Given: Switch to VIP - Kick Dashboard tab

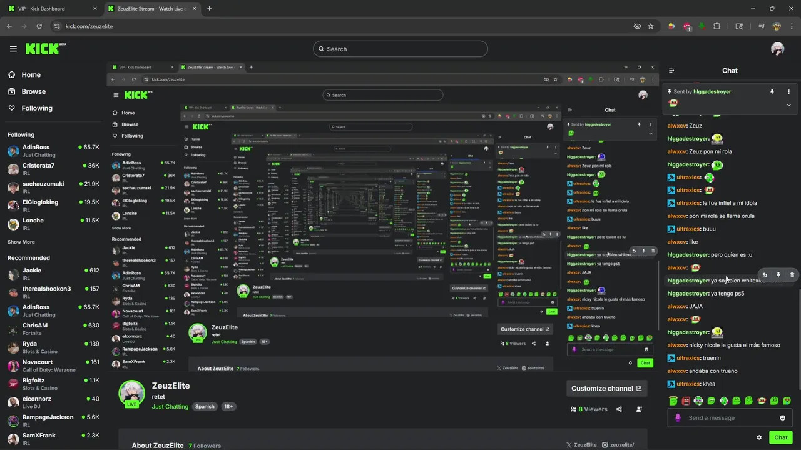Looking at the screenshot, I should tap(54, 8).
